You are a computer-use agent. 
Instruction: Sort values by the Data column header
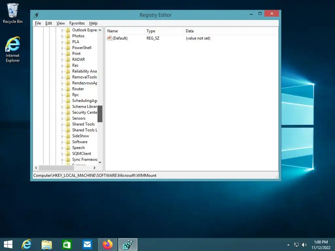pos(231,31)
